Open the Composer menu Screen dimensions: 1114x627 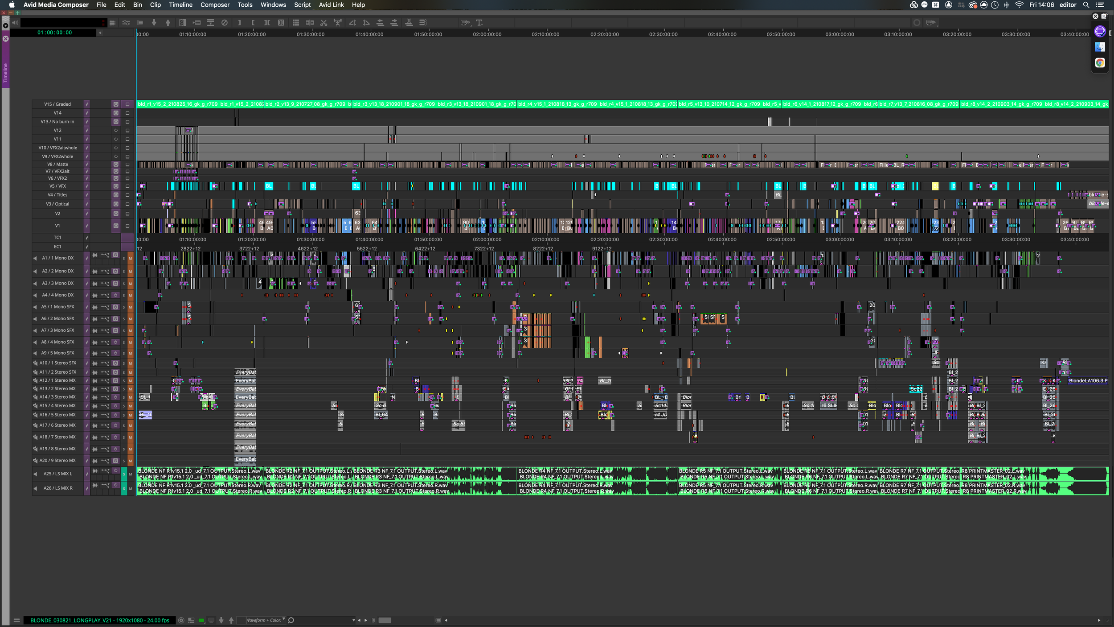[215, 5]
